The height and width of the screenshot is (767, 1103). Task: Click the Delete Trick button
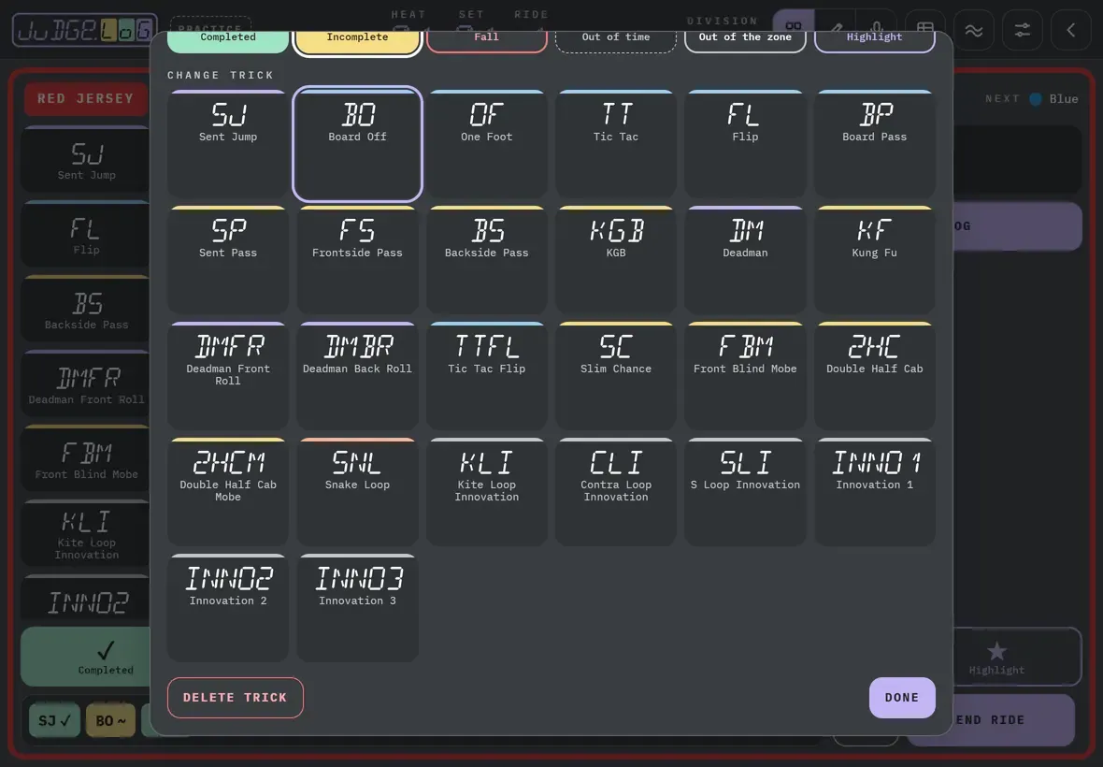[x=236, y=698]
